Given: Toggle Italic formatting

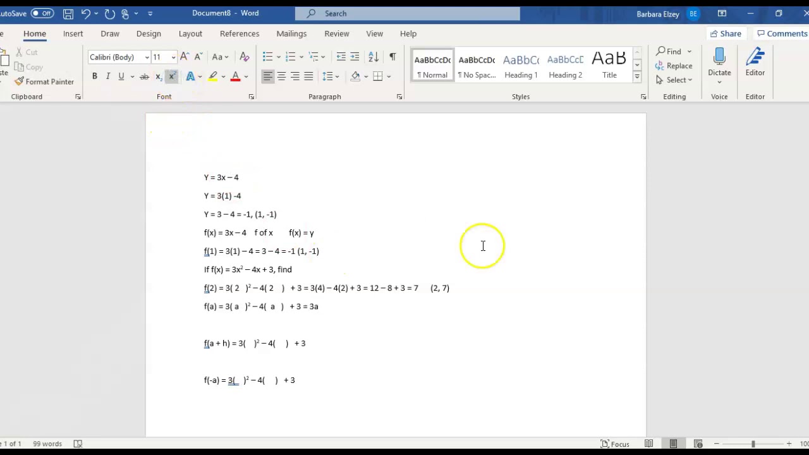Looking at the screenshot, I should click(x=107, y=76).
